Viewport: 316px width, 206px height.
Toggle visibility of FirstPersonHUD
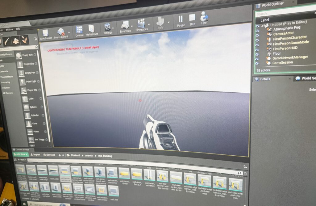[x=257, y=50]
